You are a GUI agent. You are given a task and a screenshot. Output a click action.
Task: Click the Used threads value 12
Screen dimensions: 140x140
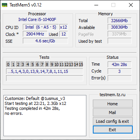64,34
